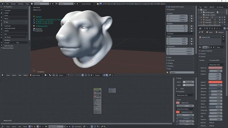Click the material browse sphere icon
The image size is (228, 128).
click(x=200, y=47)
